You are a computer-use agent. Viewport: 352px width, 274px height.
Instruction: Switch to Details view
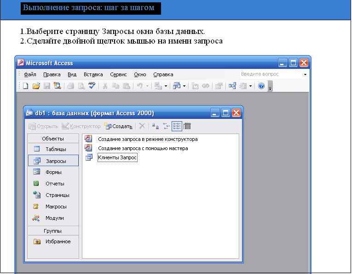[x=187, y=126]
